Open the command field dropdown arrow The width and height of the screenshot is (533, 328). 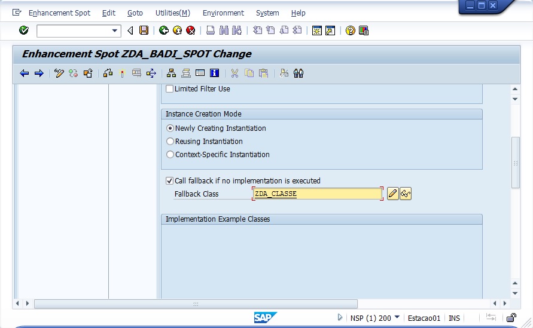point(115,30)
